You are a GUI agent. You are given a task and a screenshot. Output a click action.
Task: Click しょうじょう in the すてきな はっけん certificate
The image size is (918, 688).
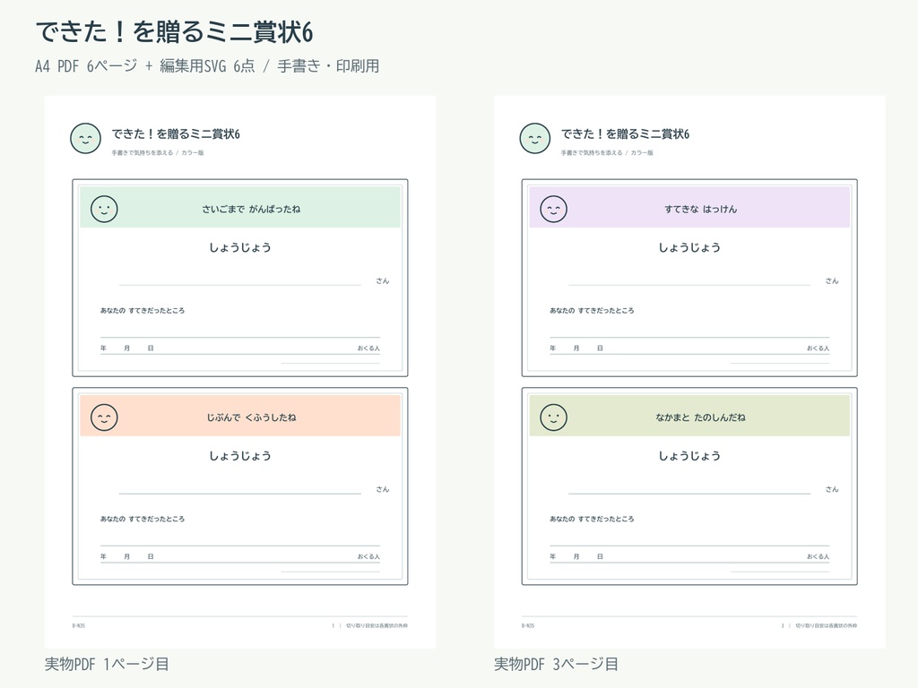coord(689,247)
